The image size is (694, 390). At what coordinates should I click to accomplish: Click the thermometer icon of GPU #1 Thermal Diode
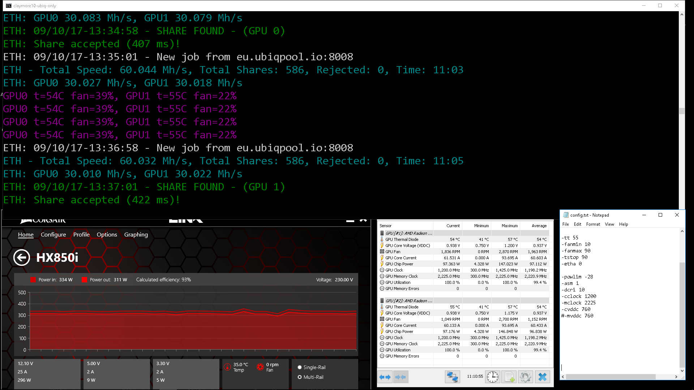click(382, 239)
